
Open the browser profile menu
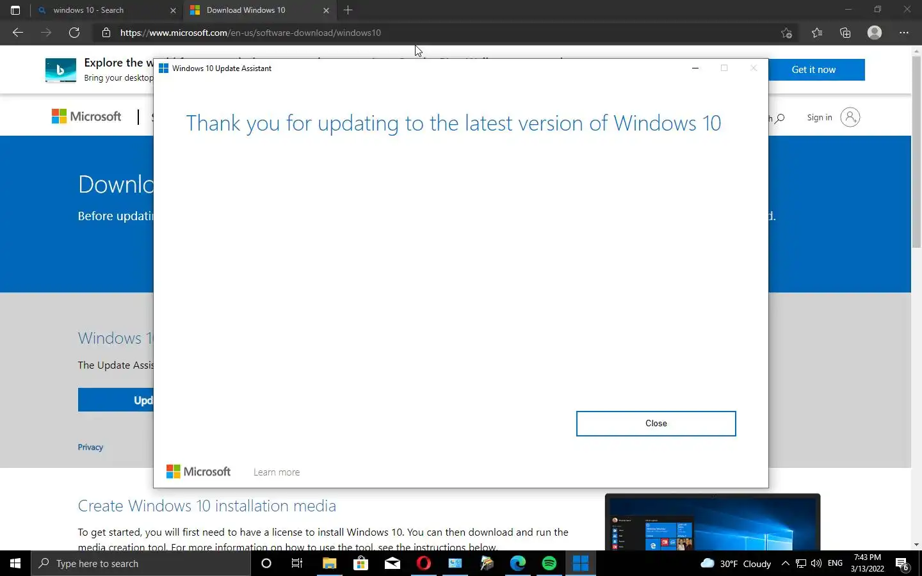tap(875, 33)
